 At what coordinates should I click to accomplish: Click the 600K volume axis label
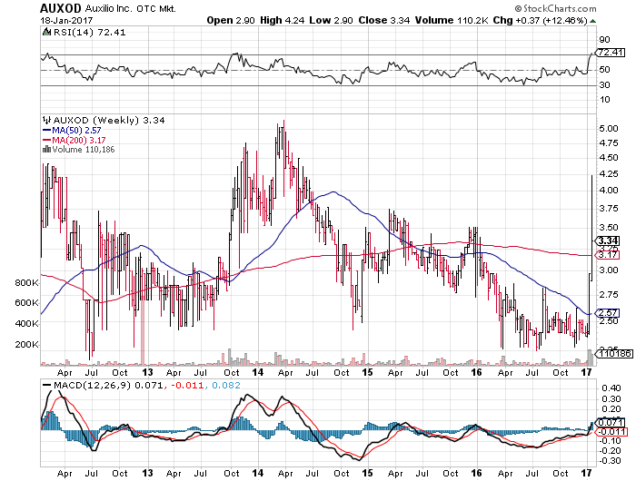[27, 303]
